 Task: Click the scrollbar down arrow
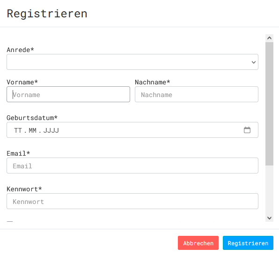(269, 218)
